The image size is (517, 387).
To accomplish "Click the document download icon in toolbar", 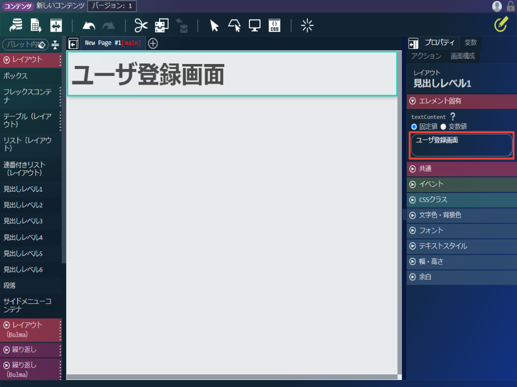I will coord(36,25).
